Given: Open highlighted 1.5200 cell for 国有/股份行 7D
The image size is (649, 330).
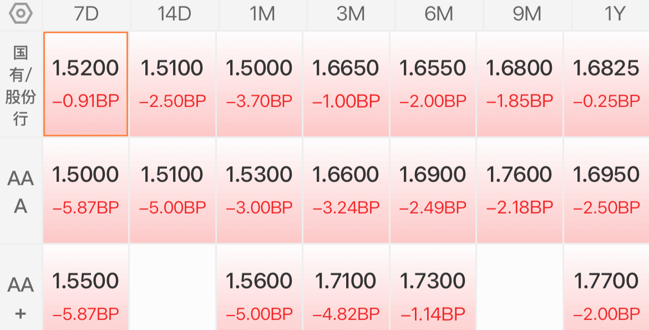Looking at the screenshot, I should tap(85, 84).
